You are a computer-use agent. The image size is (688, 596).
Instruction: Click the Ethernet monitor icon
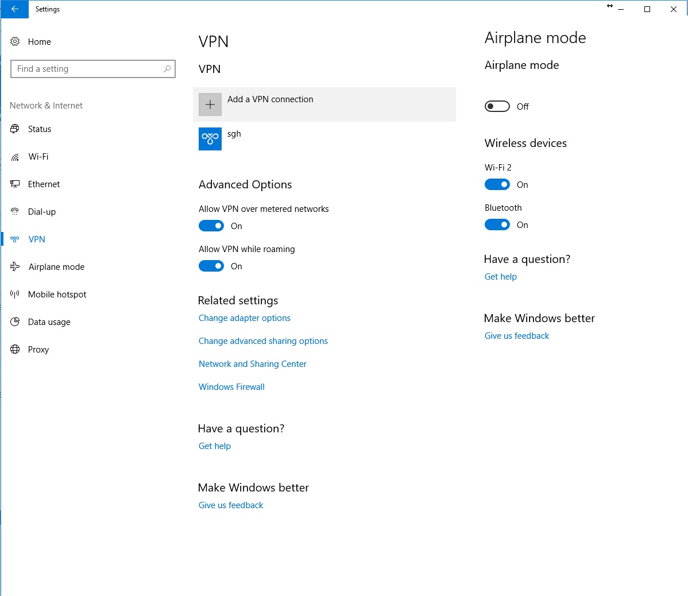[x=15, y=184]
